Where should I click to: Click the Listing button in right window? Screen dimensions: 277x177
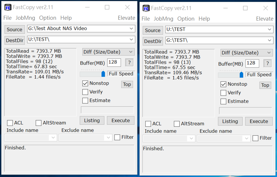[x=230, y=121]
